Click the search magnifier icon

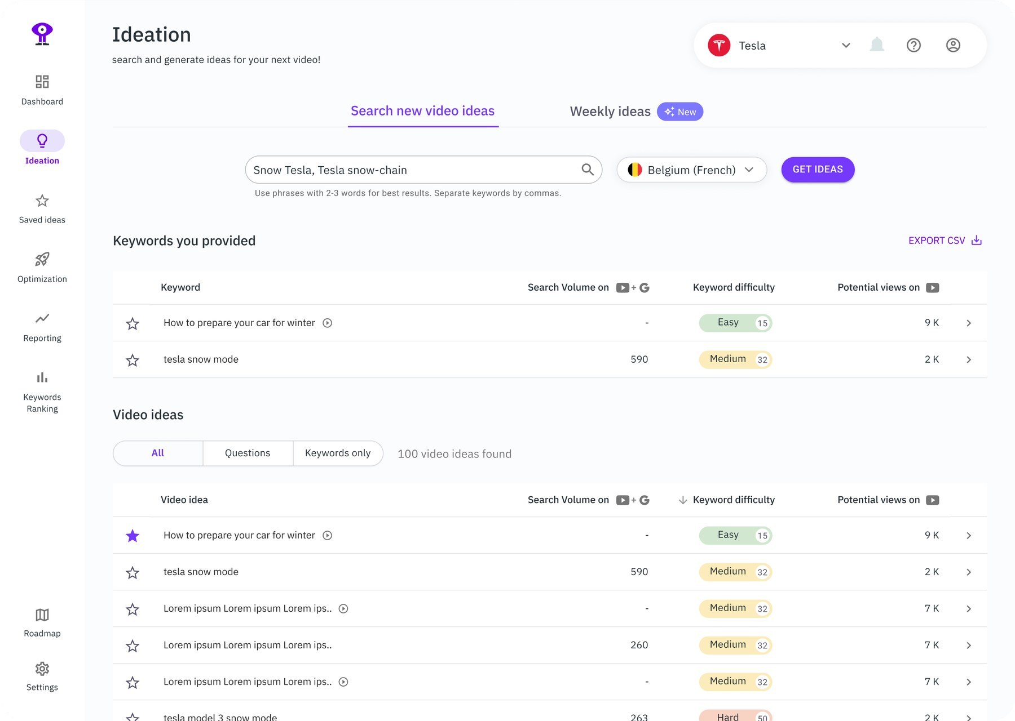tap(588, 170)
